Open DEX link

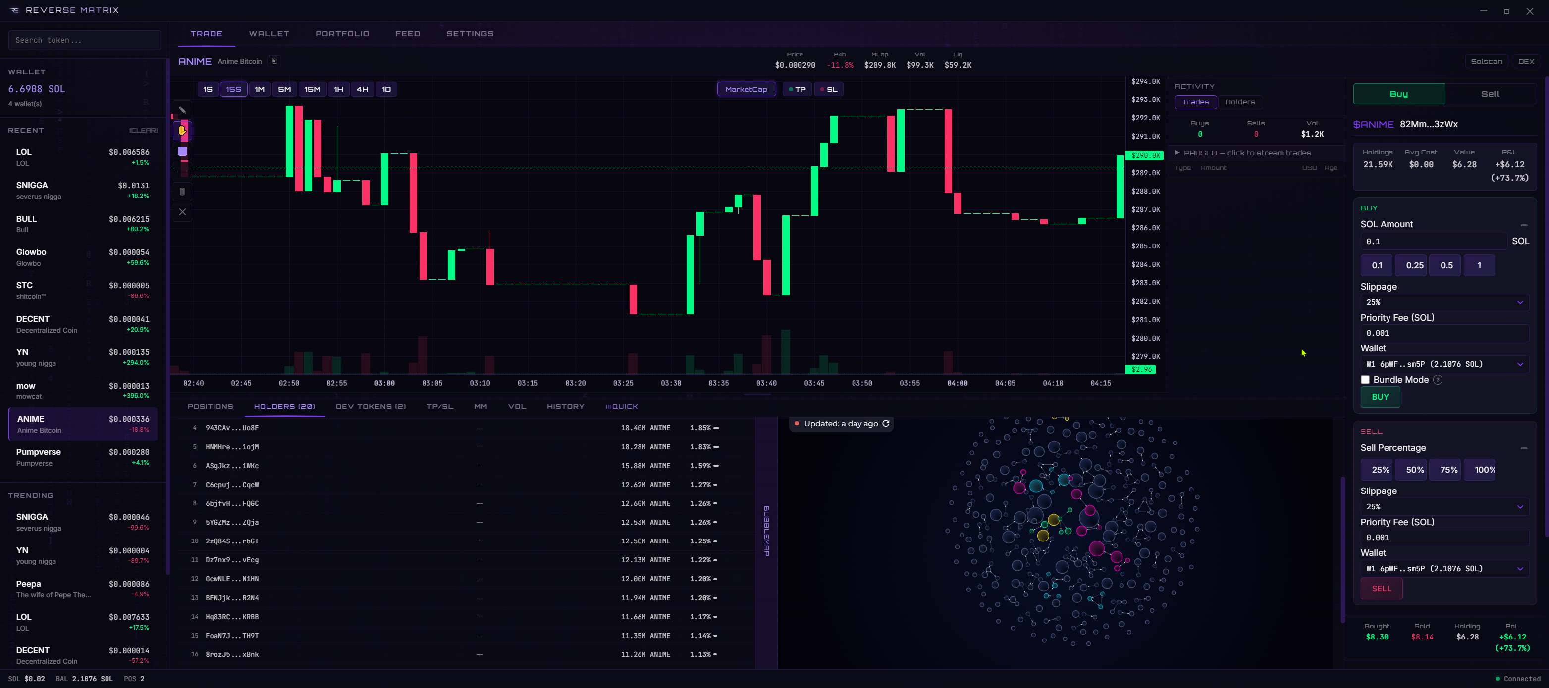tap(1526, 61)
